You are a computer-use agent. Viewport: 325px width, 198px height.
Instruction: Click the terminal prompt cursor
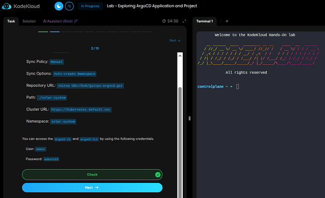237,87
